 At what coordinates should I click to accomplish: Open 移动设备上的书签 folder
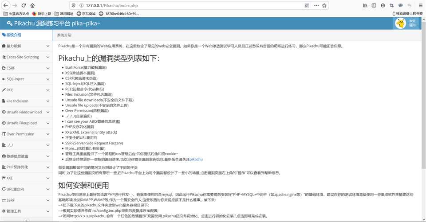click(407, 14)
